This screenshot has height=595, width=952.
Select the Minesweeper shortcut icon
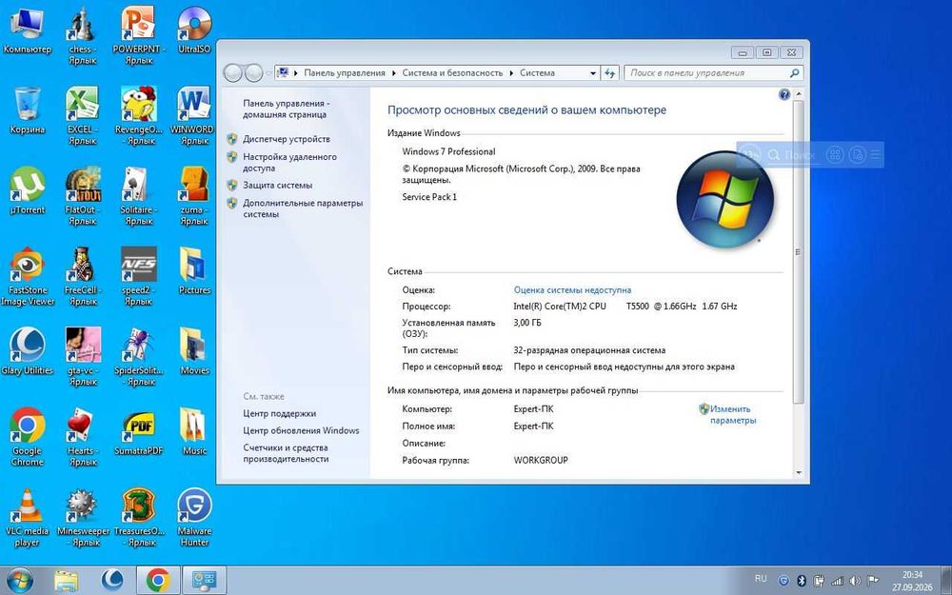(83, 506)
